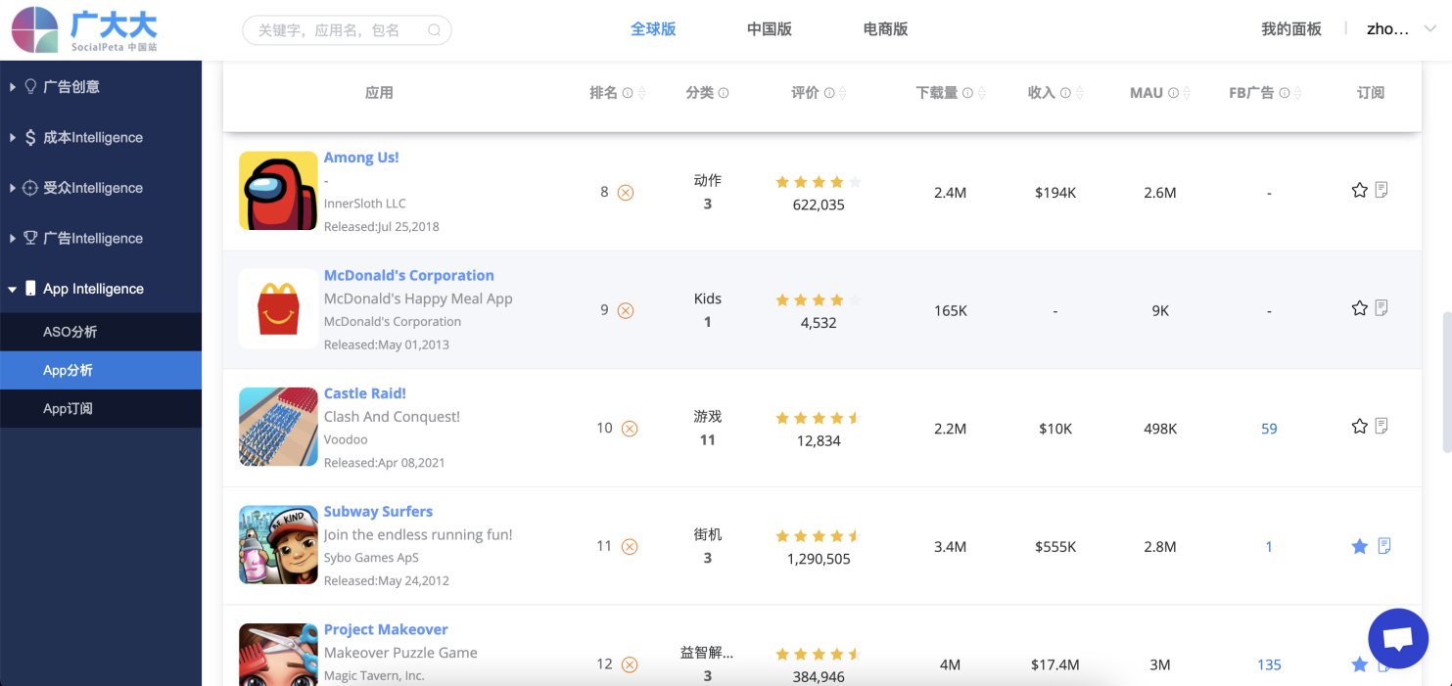Screen dimensions: 1452x686
Task: Click the Among Us! app thumbnail
Action: pyautogui.click(x=278, y=191)
